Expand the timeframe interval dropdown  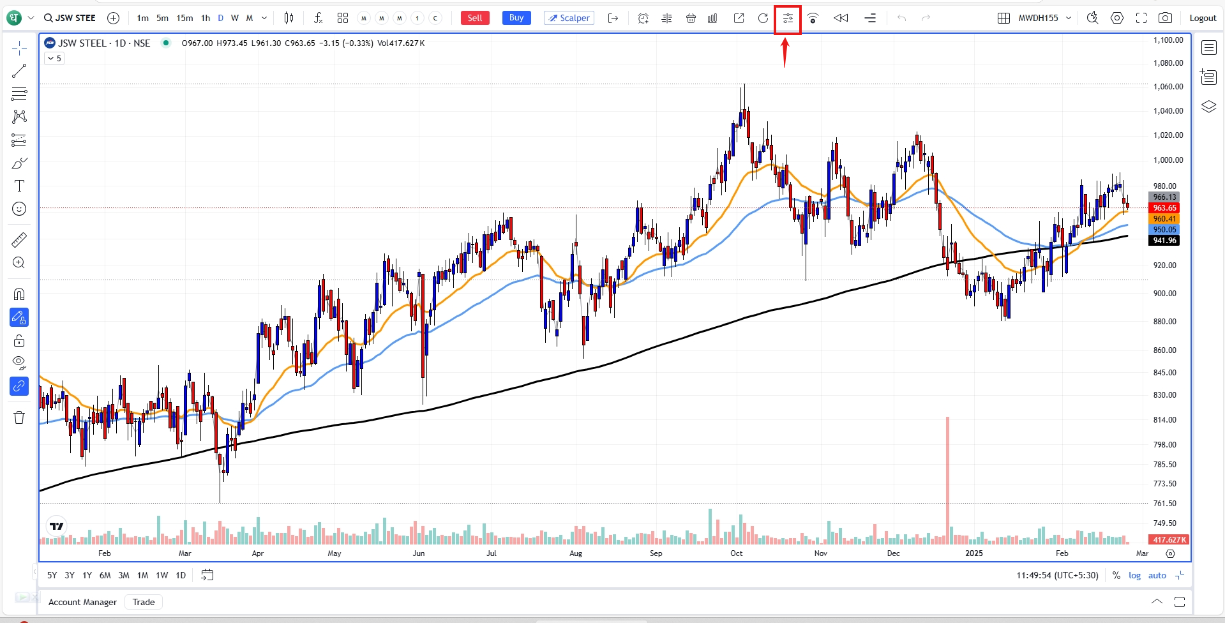click(264, 18)
